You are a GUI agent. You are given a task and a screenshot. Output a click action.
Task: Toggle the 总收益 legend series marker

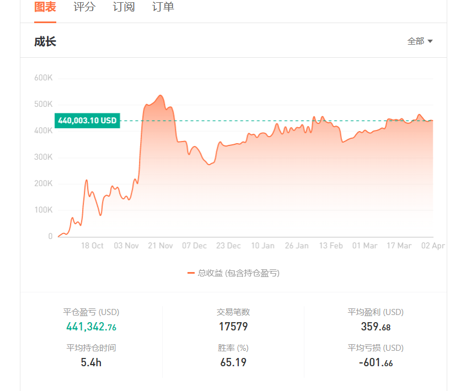click(191, 273)
